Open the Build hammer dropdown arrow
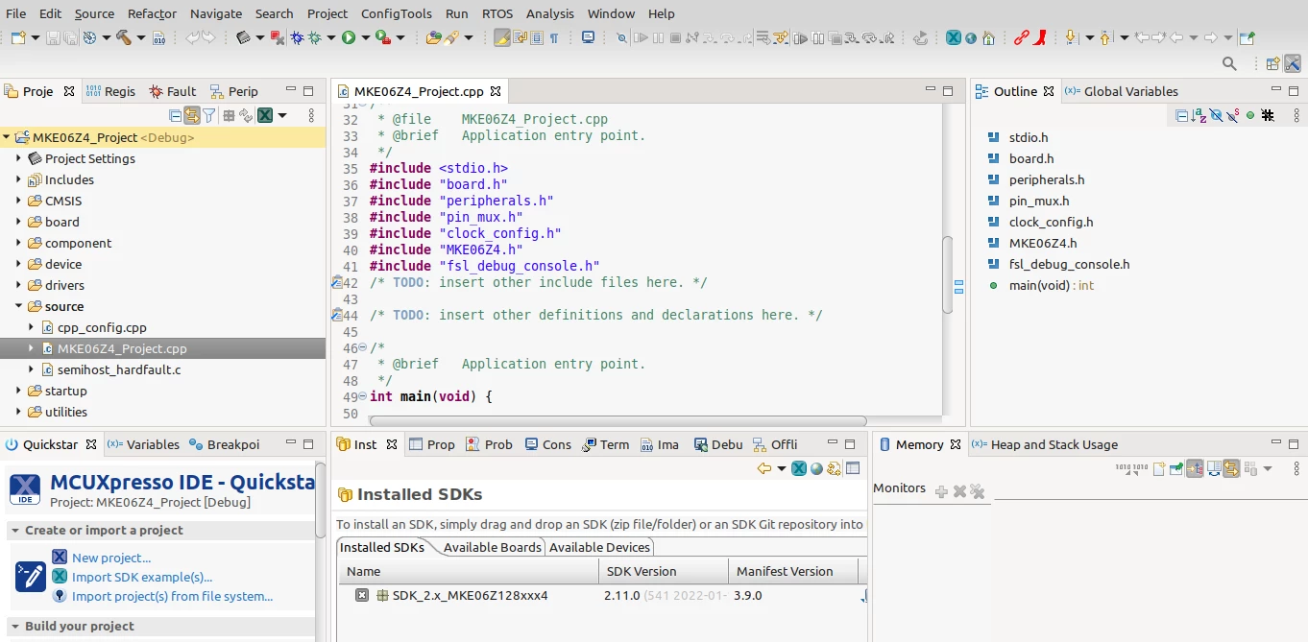This screenshot has height=642, width=1308. 140,37
